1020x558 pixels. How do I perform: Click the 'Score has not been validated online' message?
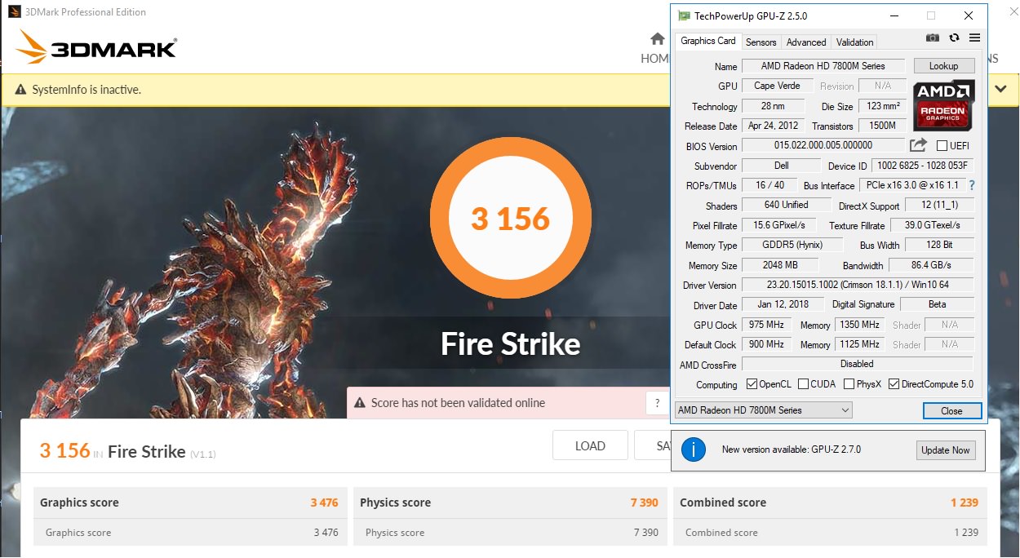[x=458, y=403]
